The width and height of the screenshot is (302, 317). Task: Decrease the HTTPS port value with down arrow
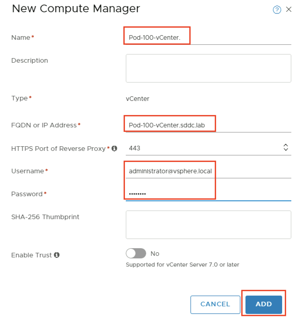point(286,149)
